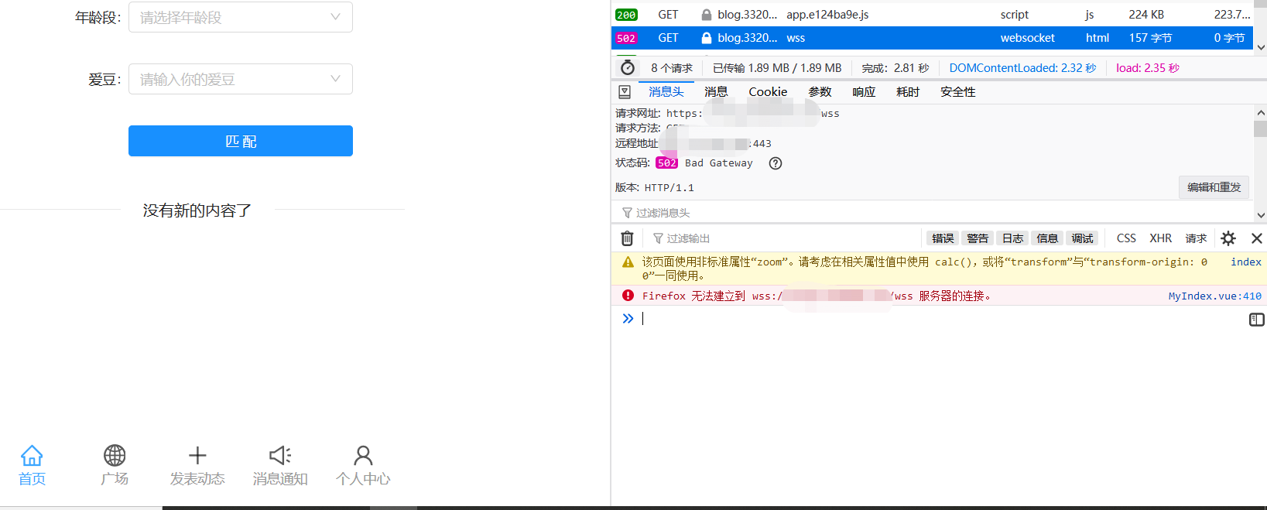Toggle 请求 console filter
Screen dimensions: 1267x510
point(1196,238)
